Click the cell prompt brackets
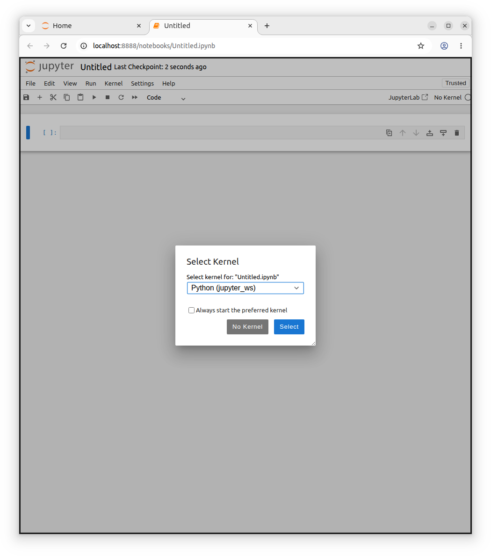This screenshot has height=556, width=491. click(x=50, y=133)
